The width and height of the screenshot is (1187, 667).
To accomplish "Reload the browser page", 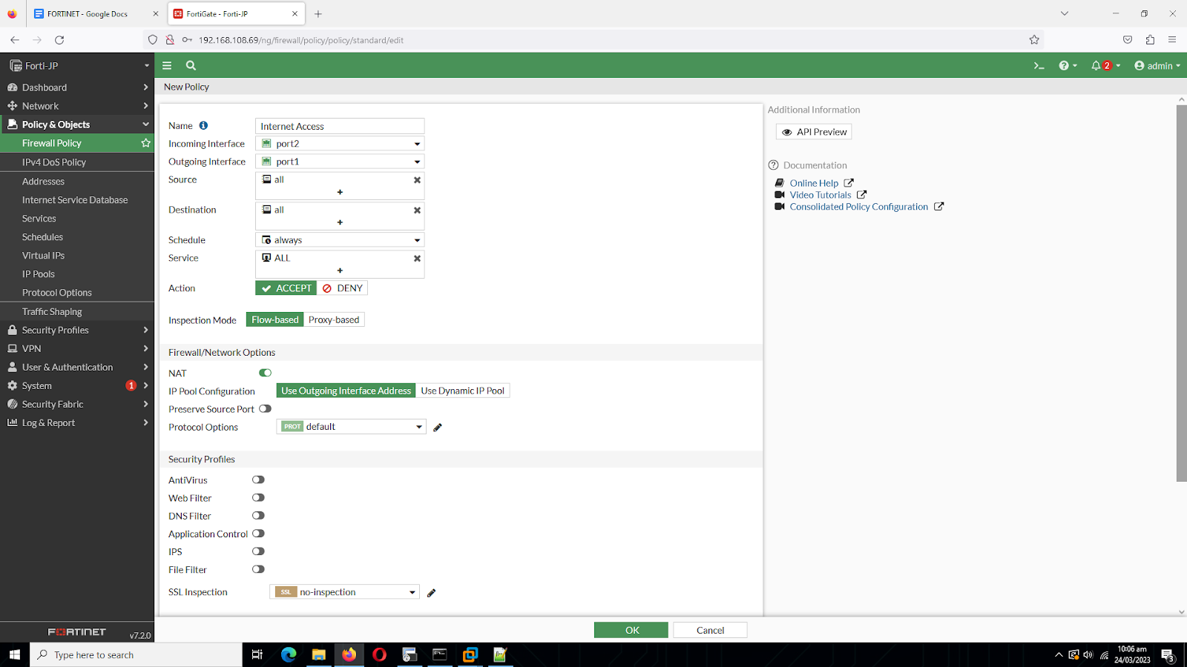I will (x=59, y=40).
